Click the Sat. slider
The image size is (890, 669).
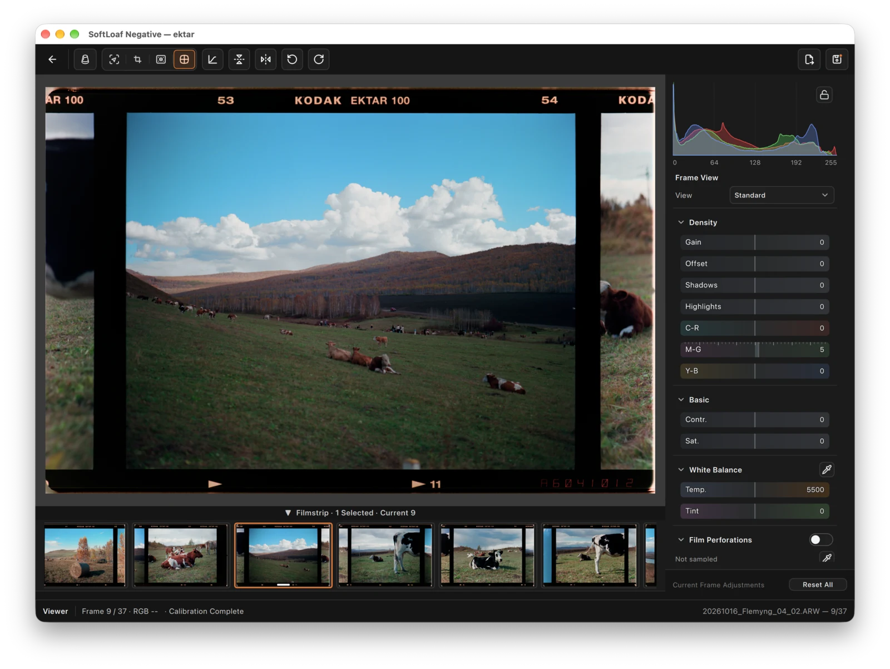point(755,442)
